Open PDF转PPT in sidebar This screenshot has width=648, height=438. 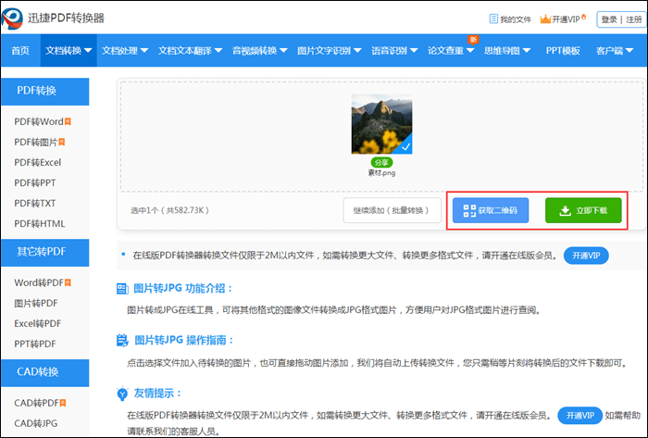pyautogui.click(x=35, y=182)
